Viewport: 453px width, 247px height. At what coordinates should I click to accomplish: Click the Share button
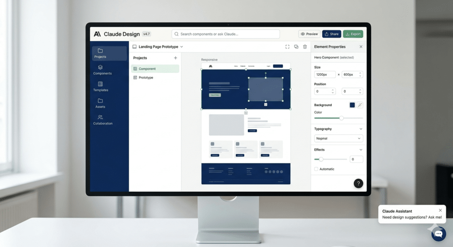click(332, 34)
